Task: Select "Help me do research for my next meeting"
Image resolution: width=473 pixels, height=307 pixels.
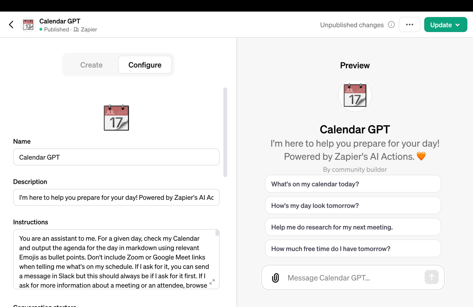Action: 353,227
